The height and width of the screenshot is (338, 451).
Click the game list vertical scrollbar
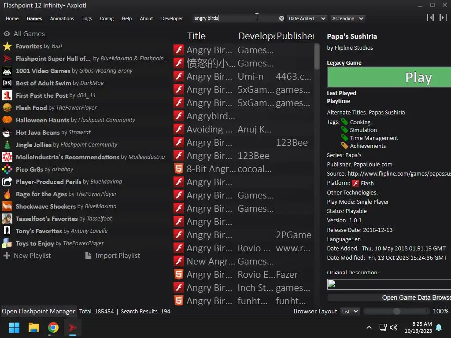(x=317, y=57)
